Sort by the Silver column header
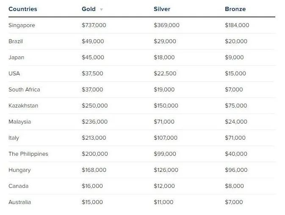285x215 pixels. click(162, 9)
